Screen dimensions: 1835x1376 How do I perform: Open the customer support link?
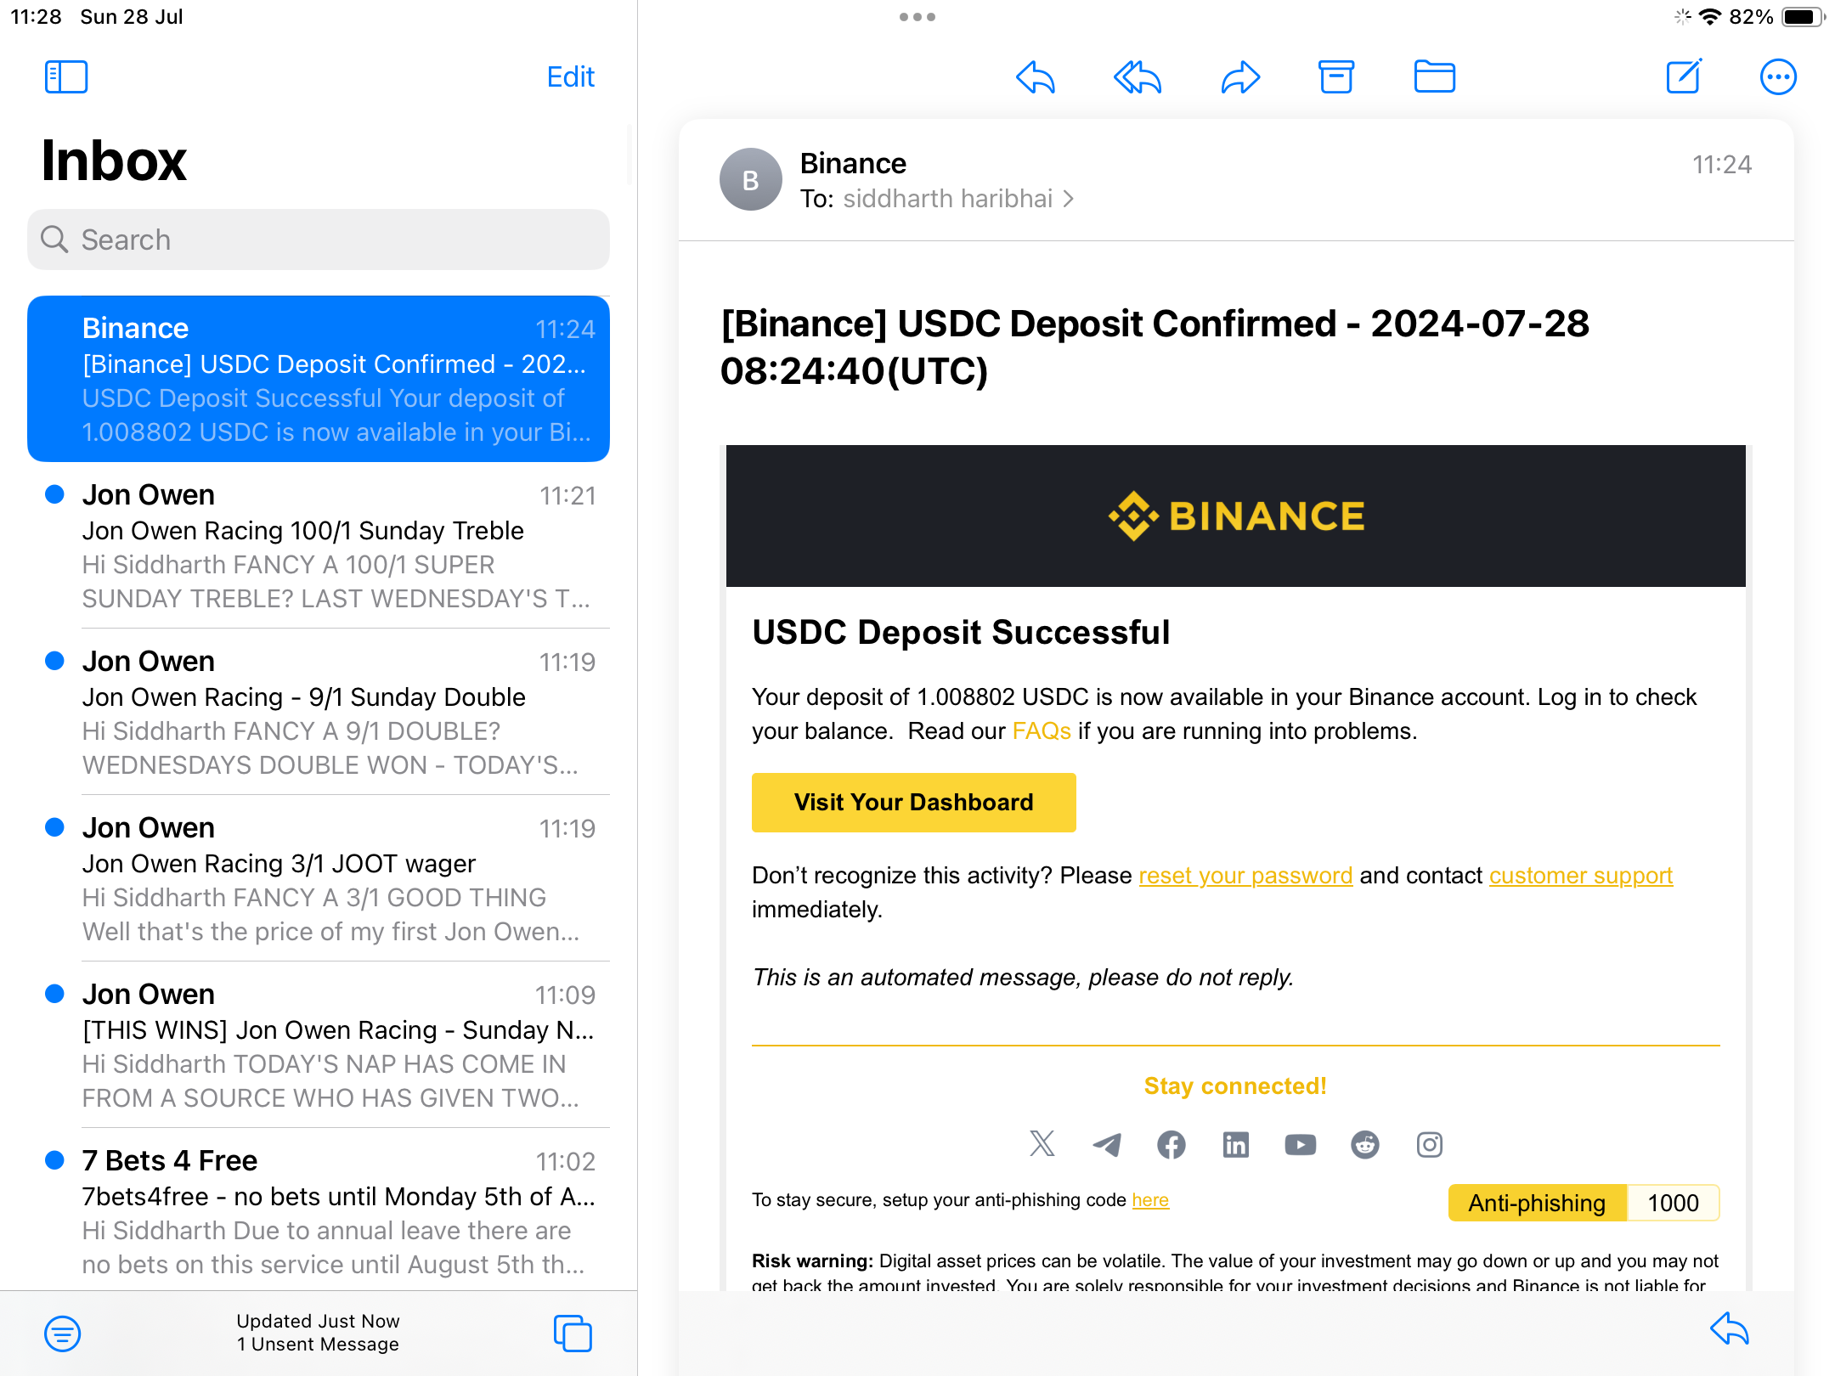[1581, 876]
